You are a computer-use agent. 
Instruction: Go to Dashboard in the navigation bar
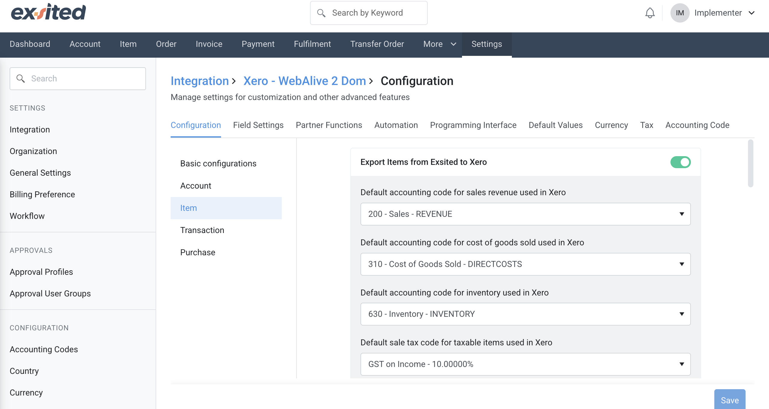pos(30,44)
